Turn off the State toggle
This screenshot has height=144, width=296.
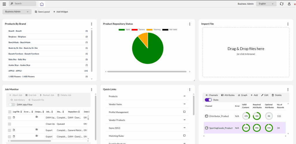point(208,100)
